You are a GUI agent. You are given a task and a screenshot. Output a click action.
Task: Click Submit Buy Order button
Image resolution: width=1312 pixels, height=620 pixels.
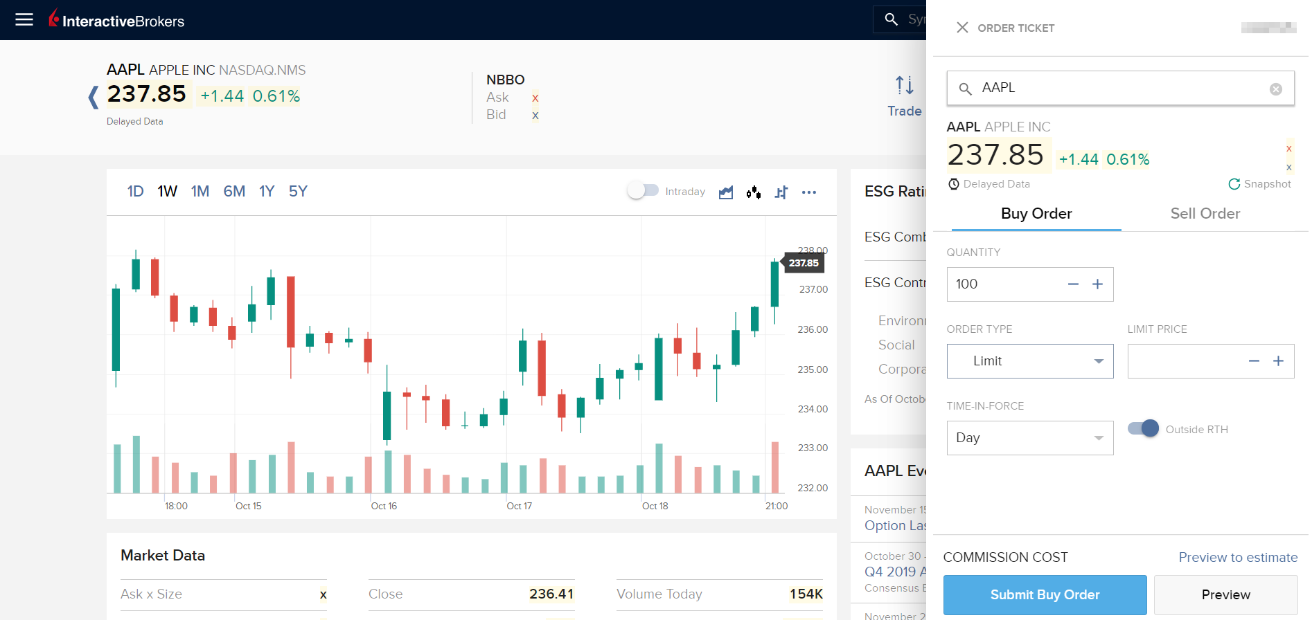click(1045, 595)
